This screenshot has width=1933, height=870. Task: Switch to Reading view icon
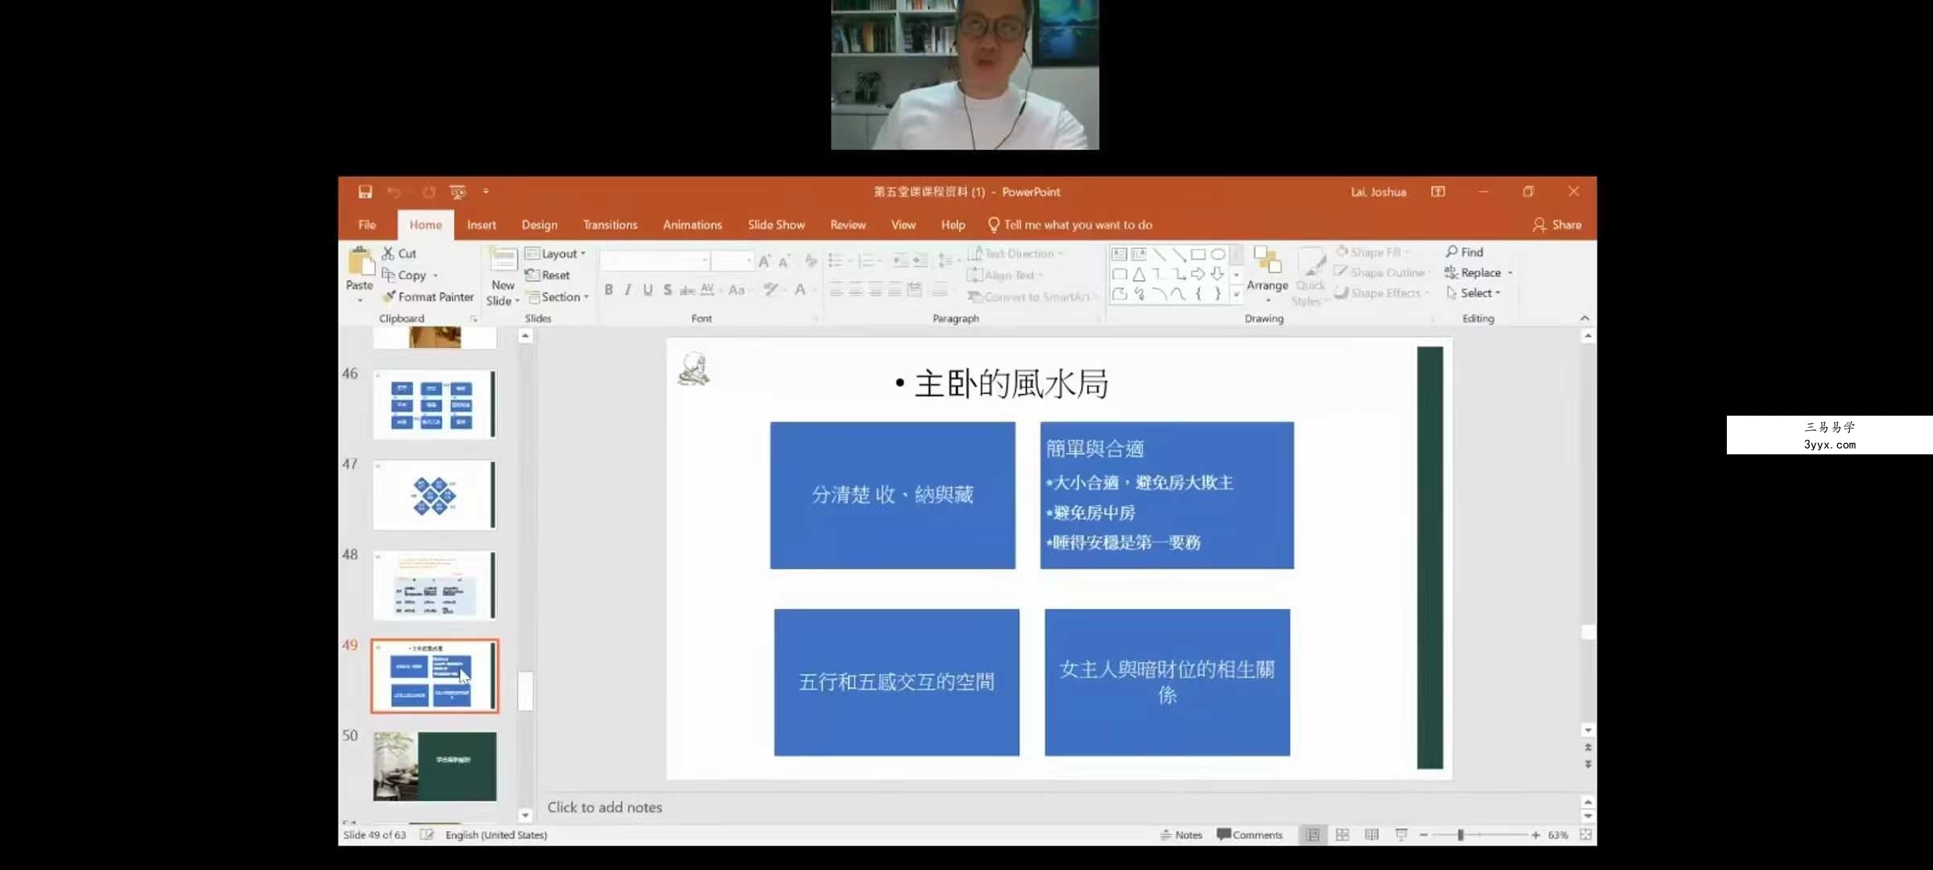click(x=1372, y=835)
